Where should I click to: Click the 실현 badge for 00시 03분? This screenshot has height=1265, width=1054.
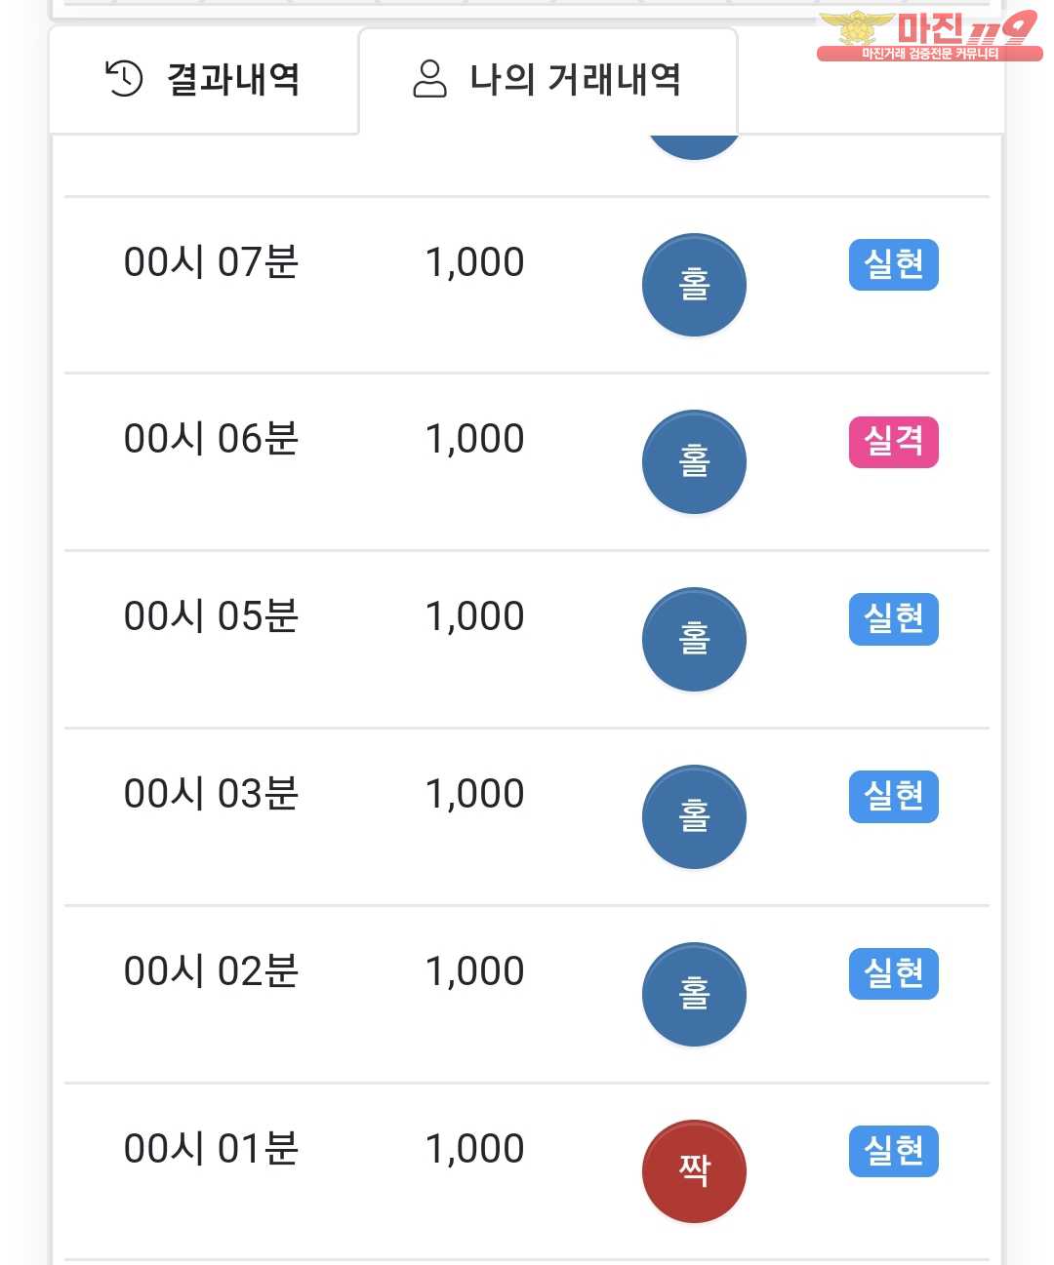(893, 797)
